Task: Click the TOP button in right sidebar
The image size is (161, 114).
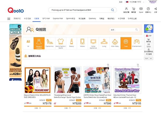Action: [146, 58]
